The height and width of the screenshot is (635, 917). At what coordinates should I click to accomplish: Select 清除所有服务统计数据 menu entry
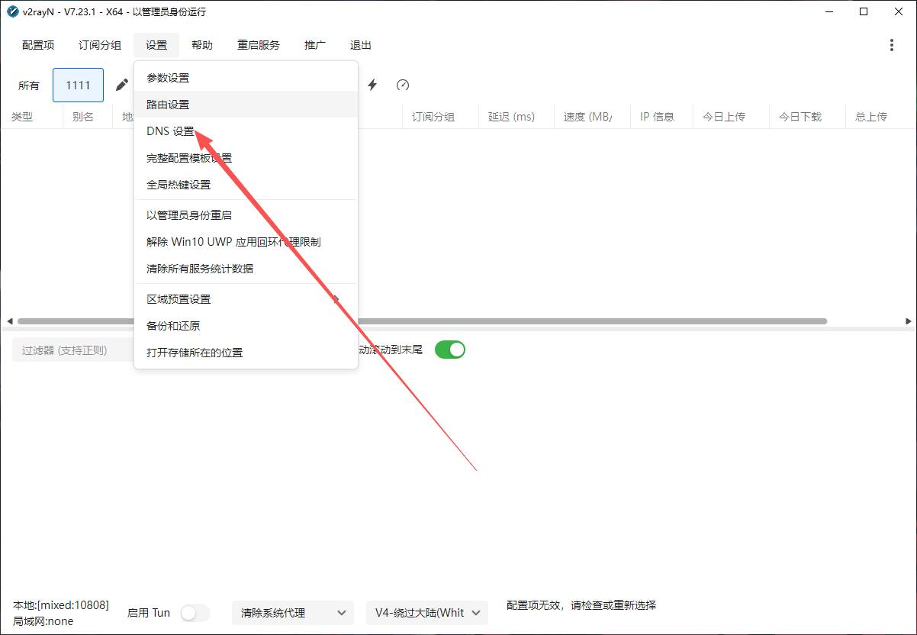(x=246, y=269)
